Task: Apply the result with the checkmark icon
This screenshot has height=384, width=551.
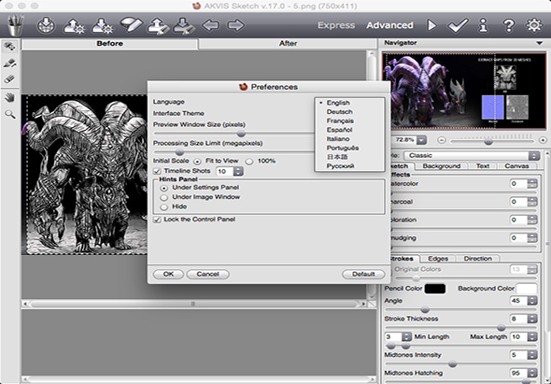Action: (x=458, y=25)
